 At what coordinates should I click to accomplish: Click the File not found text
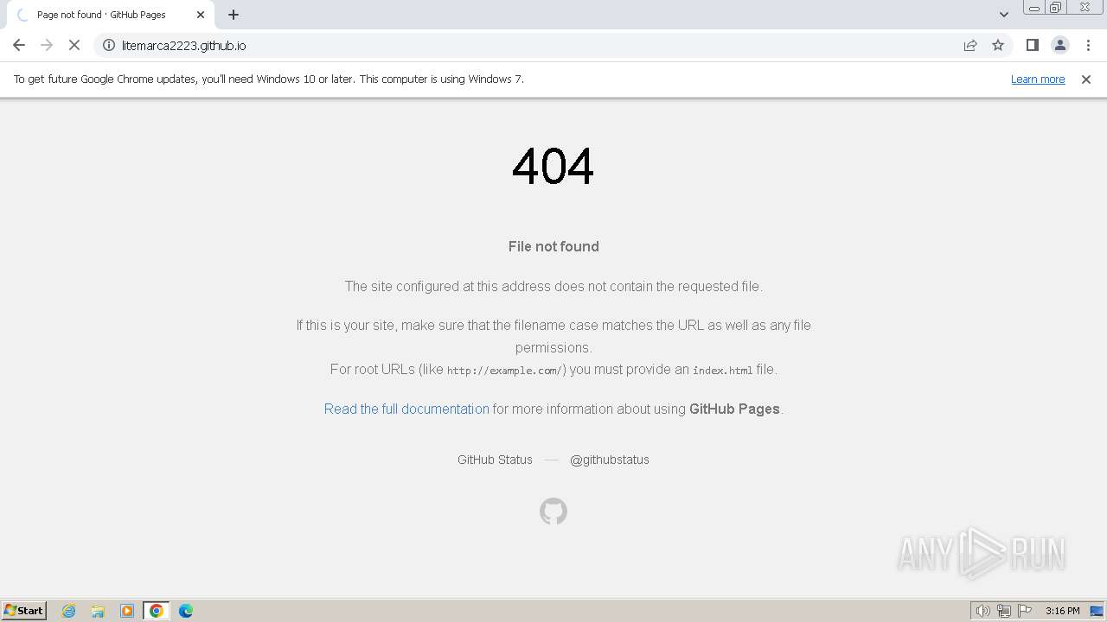(553, 246)
